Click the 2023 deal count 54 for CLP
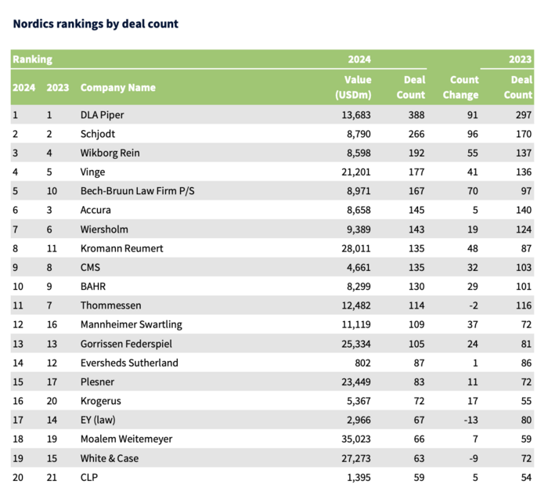This screenshot has width=548, height=495. click(x=526, y=478)
